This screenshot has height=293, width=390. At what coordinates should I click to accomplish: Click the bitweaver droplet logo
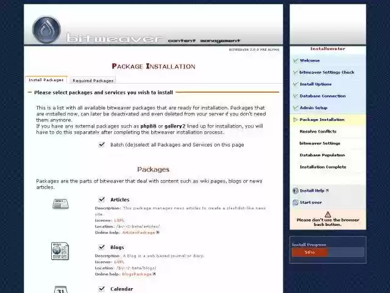tap(46, 30)
